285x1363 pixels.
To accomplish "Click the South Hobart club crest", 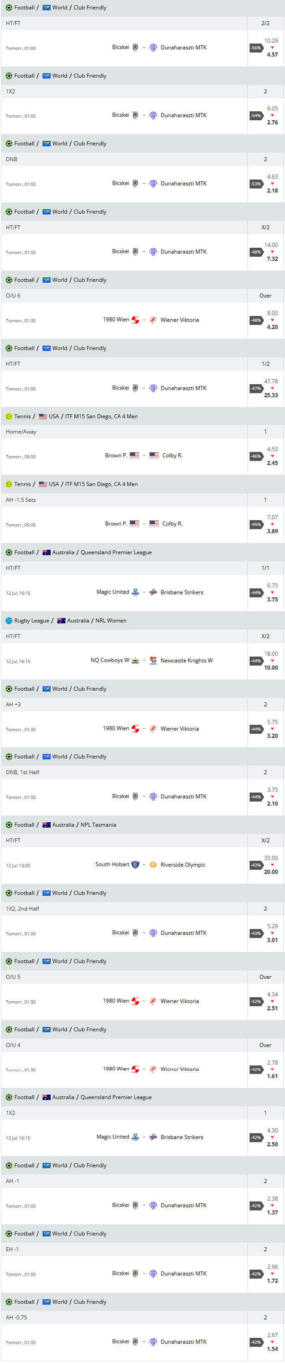I will click(135, 864).
